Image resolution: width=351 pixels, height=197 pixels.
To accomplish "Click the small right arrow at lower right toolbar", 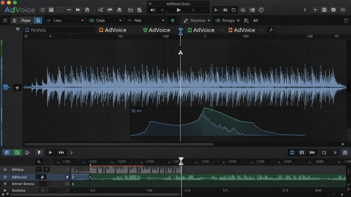I will (335, 153).
